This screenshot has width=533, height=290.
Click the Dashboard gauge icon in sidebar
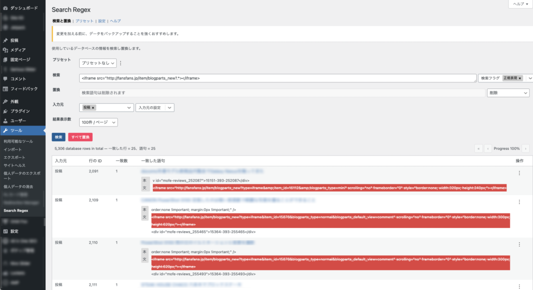(x=5, y=8)
